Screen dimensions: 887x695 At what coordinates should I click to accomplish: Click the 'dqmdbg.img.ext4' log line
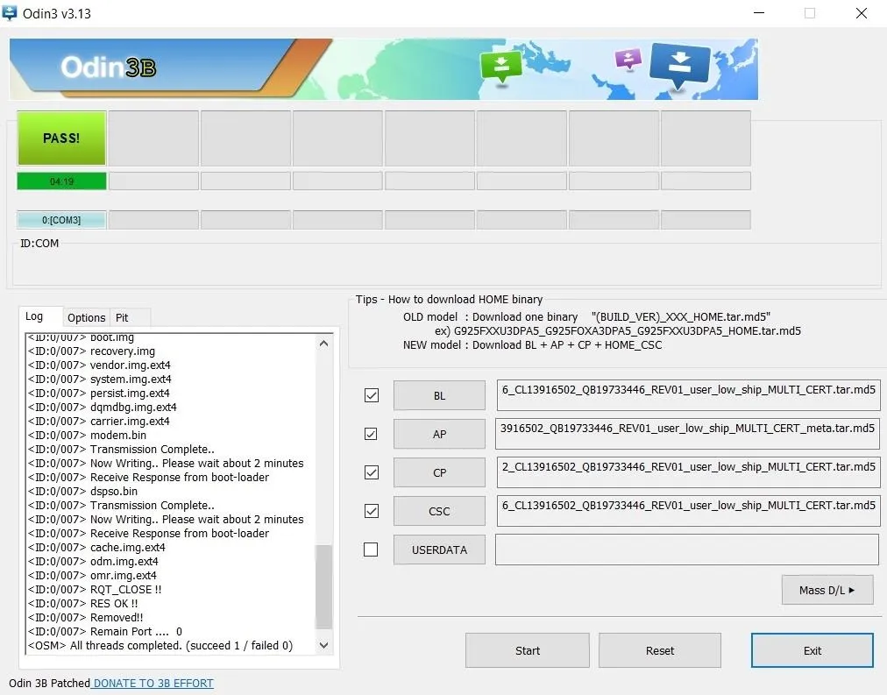coord(103,408)
